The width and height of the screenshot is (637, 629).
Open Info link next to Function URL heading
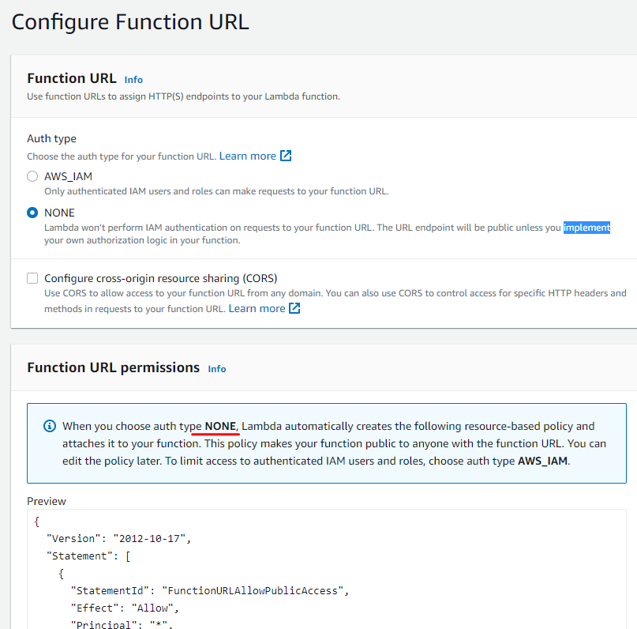(133, 80)
